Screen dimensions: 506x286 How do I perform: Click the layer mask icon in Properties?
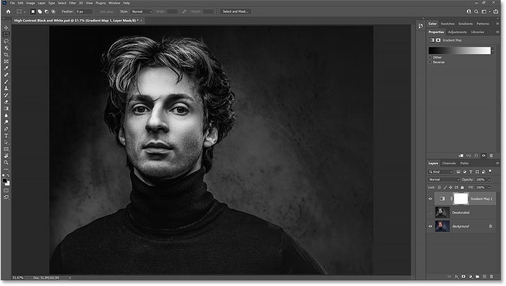(x=439, y=40)
